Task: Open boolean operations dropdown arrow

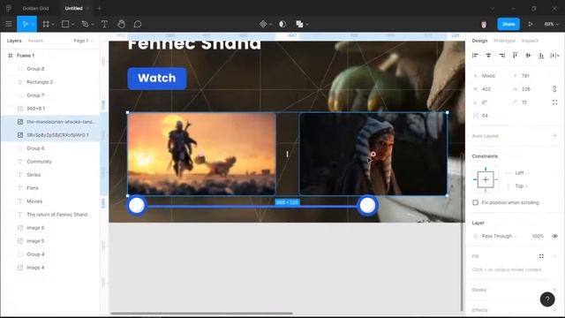Action: 307,24
